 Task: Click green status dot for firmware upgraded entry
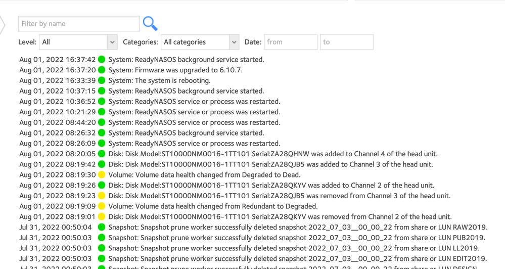click(x=102, y=70)
